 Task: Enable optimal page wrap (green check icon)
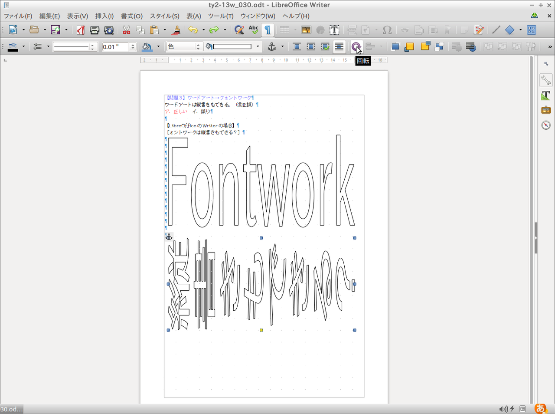coord(325,47)
